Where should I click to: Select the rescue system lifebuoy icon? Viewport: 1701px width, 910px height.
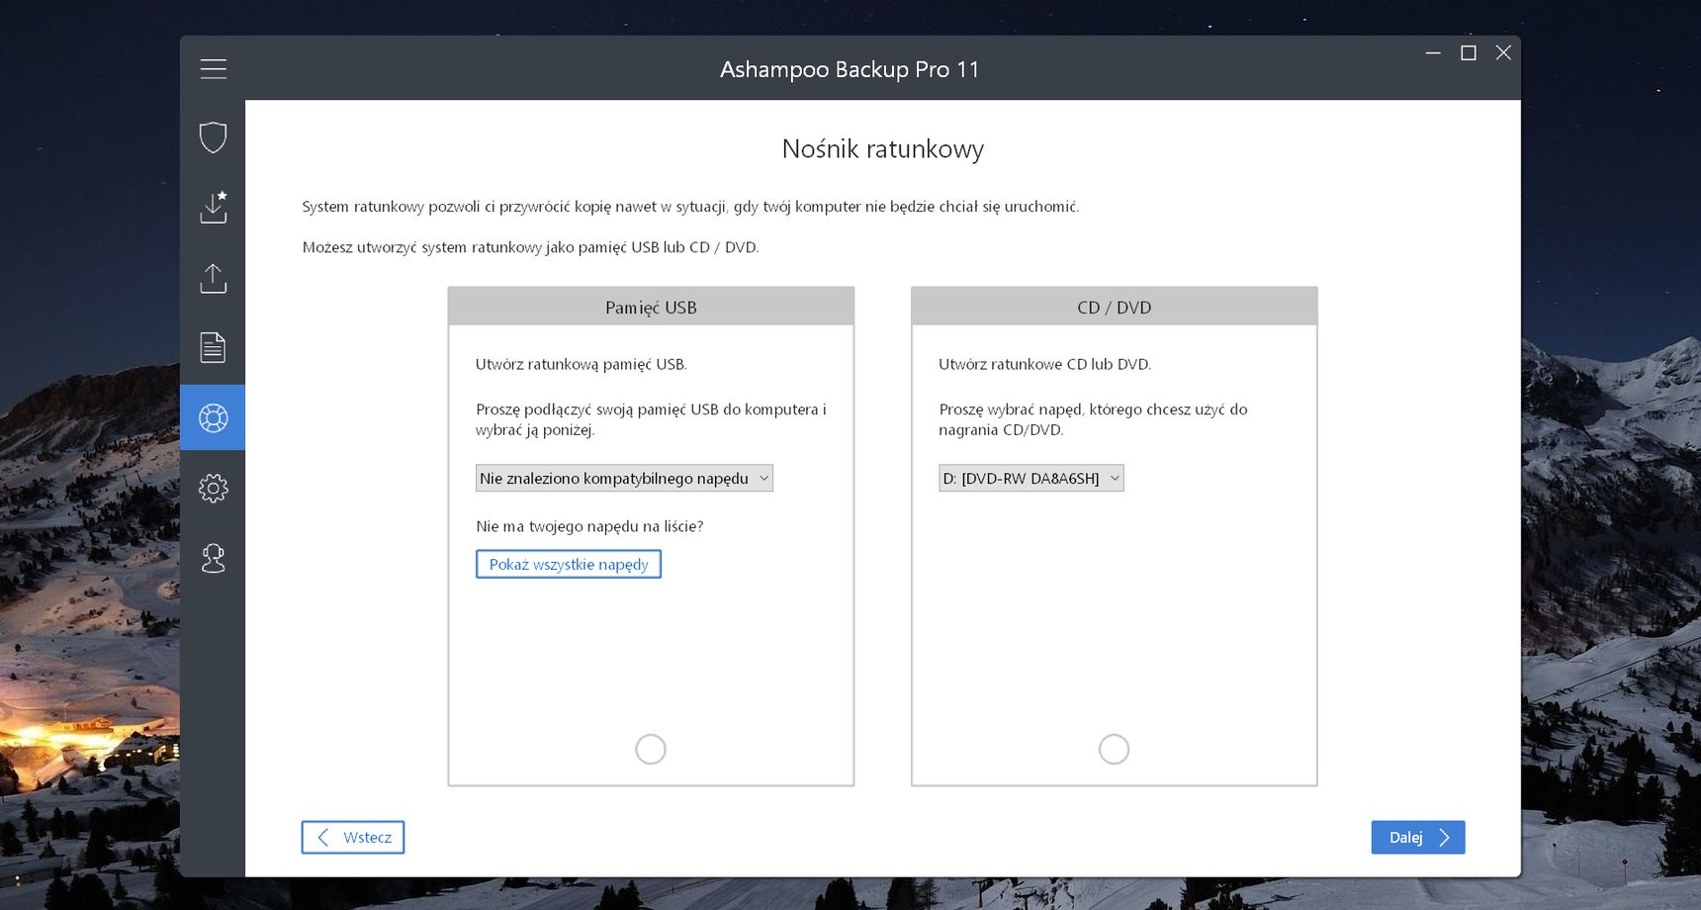213,417
